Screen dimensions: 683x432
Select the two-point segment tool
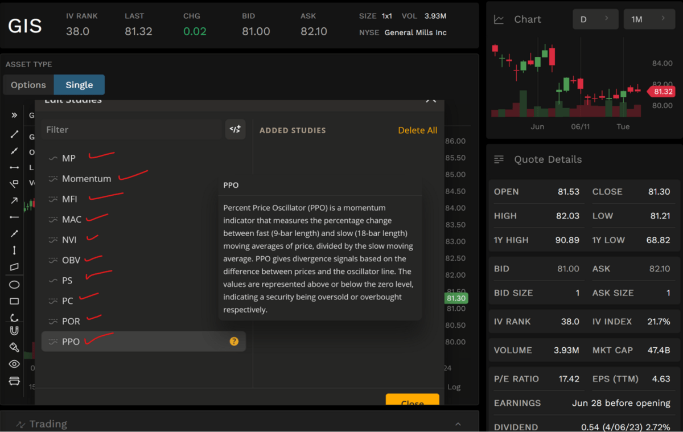click(14, 233)
